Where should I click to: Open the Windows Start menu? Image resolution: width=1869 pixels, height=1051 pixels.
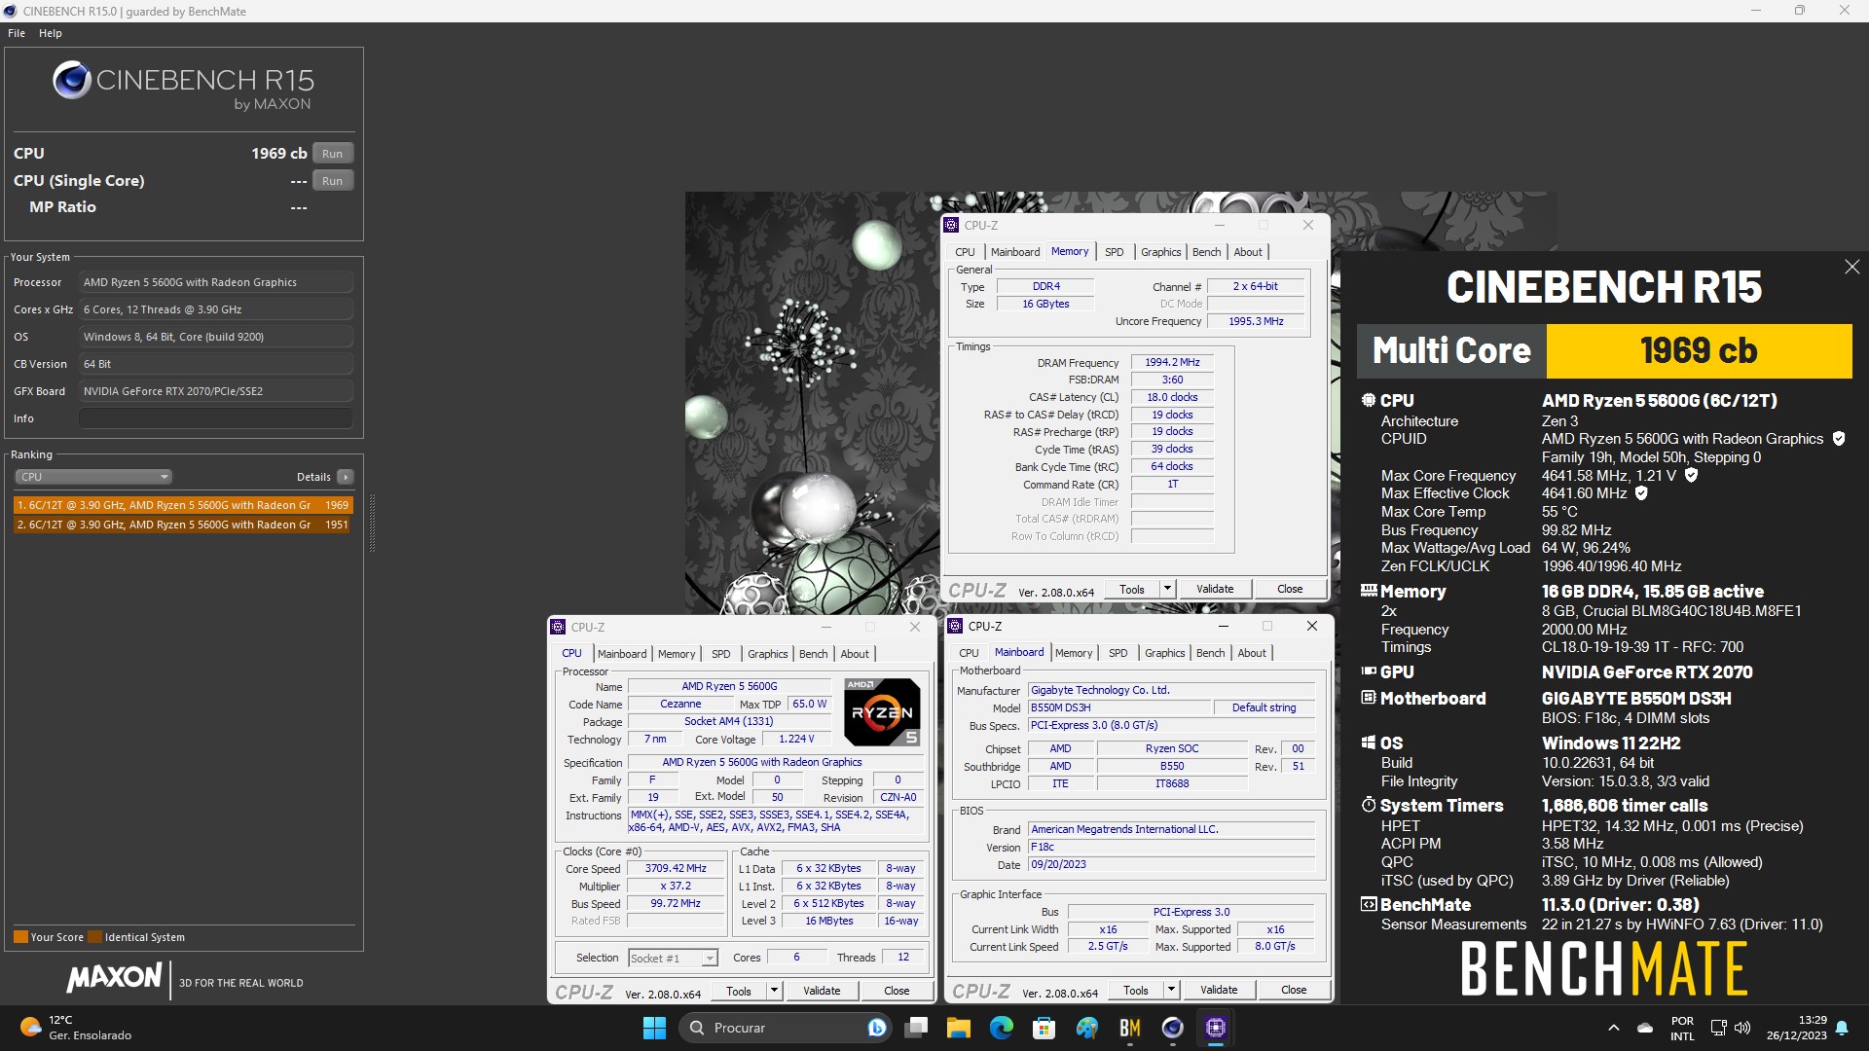click(x=654, y=1028)
